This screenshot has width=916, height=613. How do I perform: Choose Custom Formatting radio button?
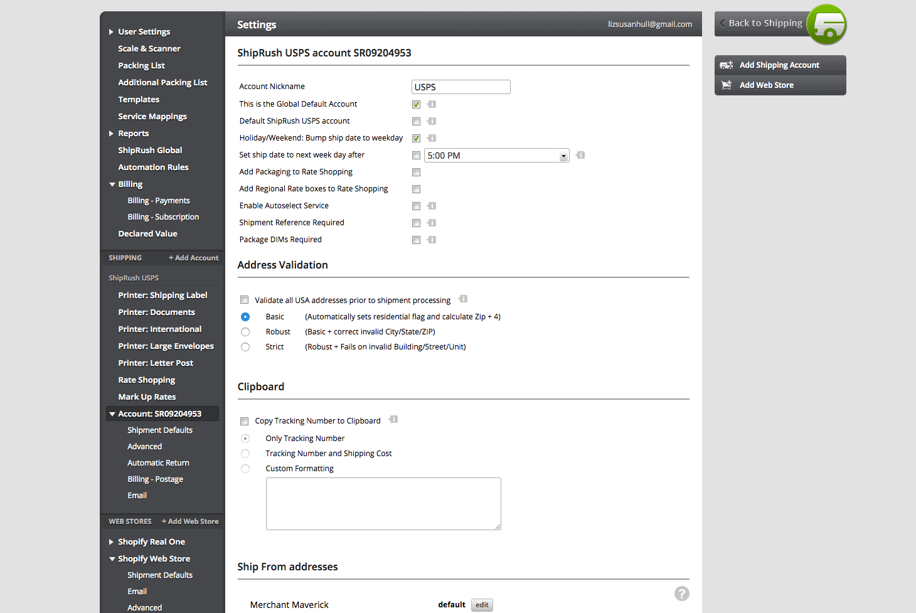pyautogui.click(x=245, y=469)
